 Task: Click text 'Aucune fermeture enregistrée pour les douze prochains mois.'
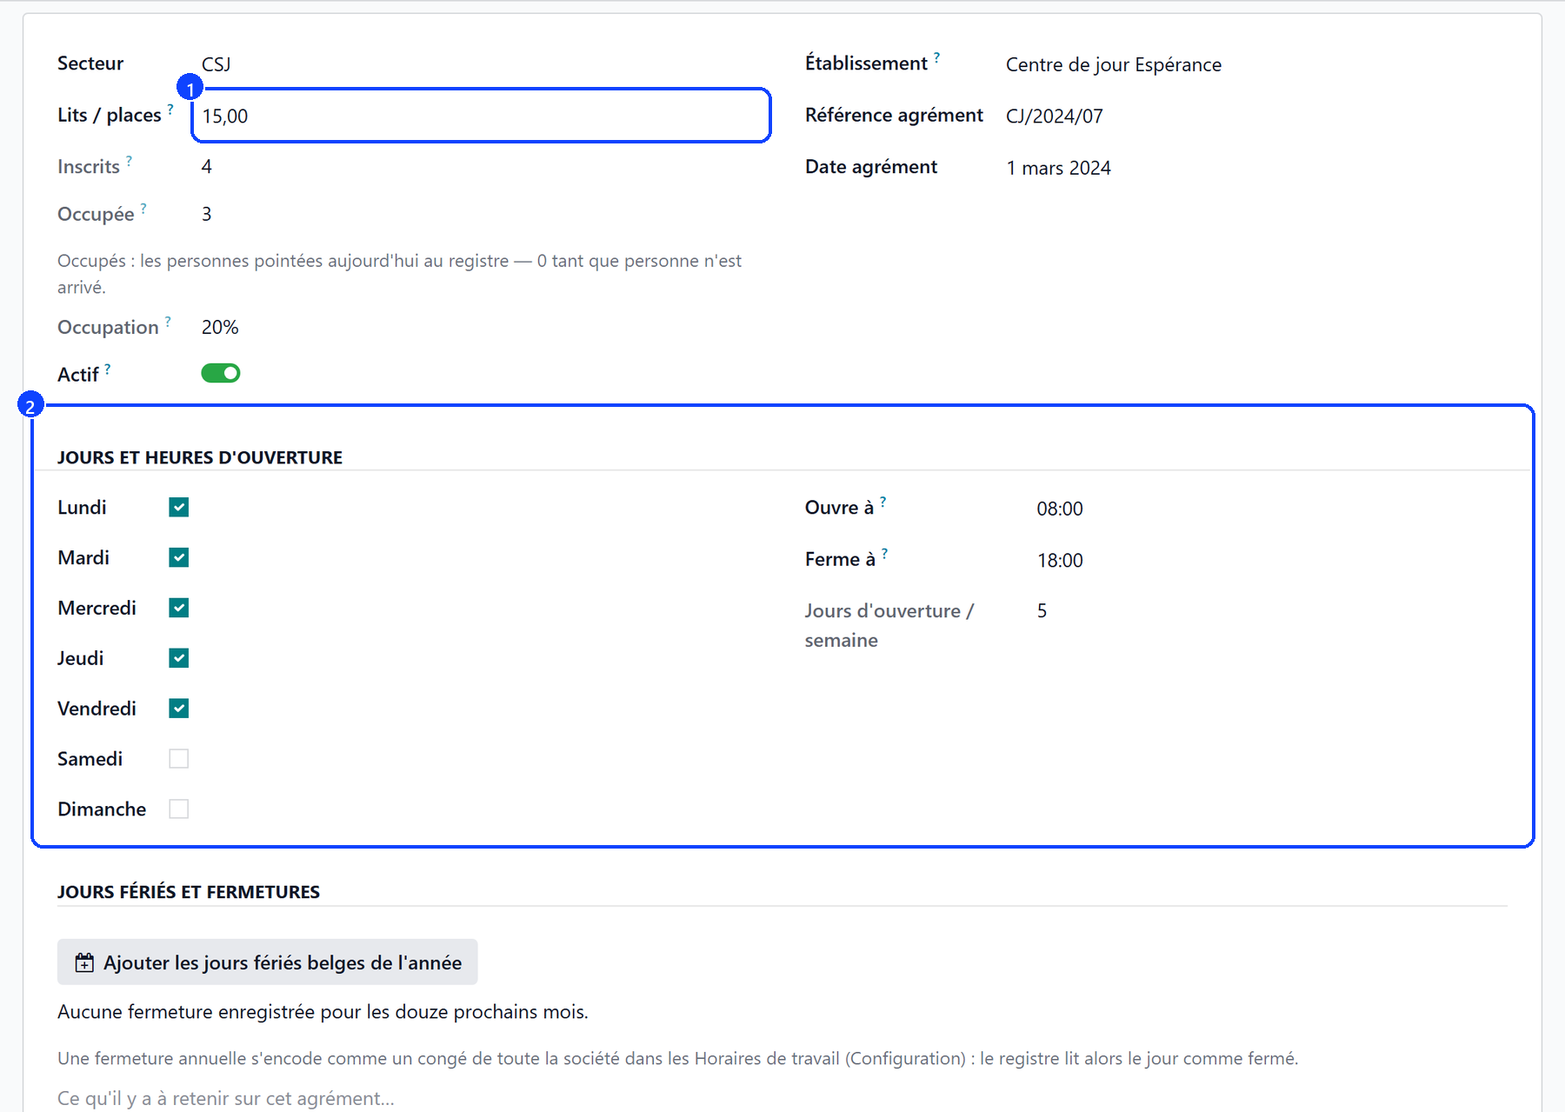323,1012
